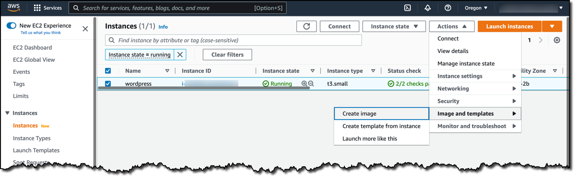Open the Info link beside Instances
This screenshot has height=177, width=574.
(x=163, y=27)
